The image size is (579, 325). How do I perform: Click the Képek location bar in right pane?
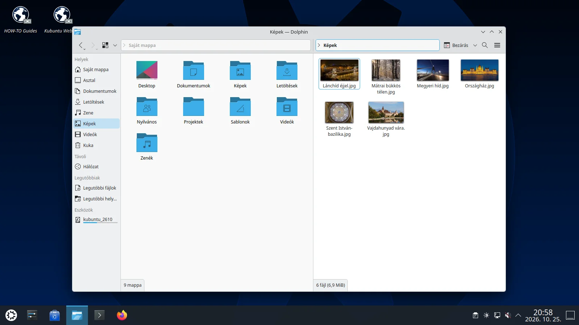377,45
